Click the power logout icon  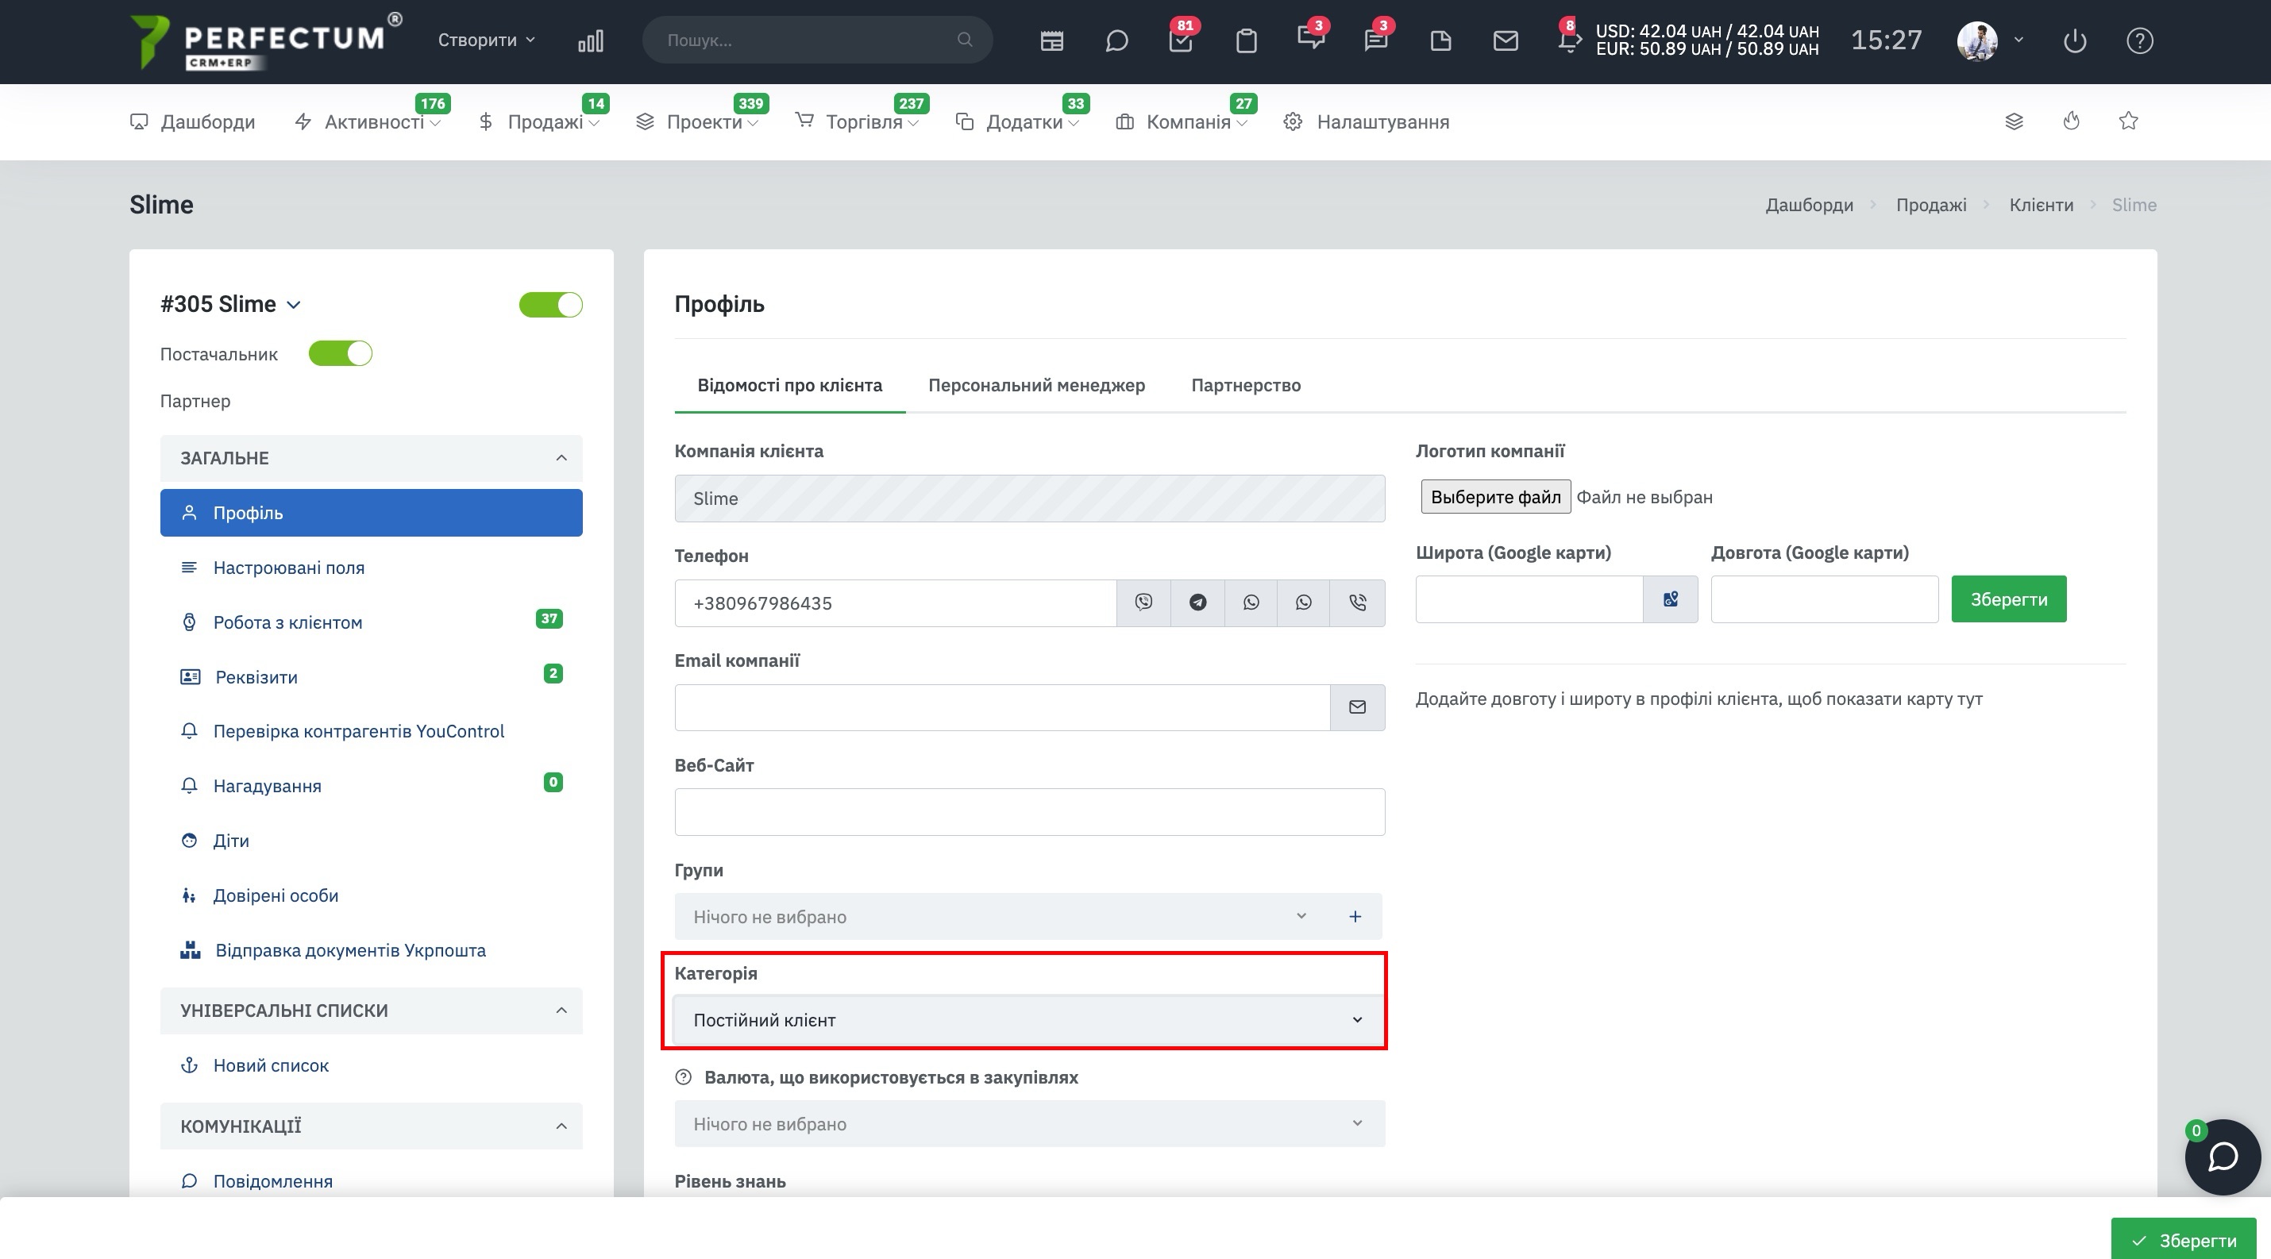pos(2074,40)
